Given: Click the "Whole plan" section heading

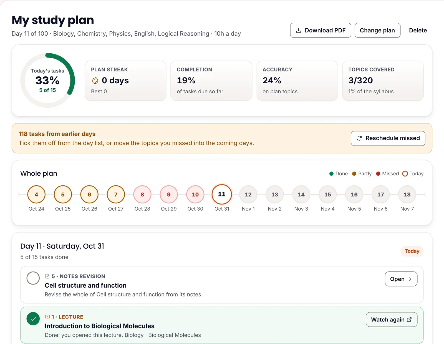Looking at the screenshot, I should (39, 173).
